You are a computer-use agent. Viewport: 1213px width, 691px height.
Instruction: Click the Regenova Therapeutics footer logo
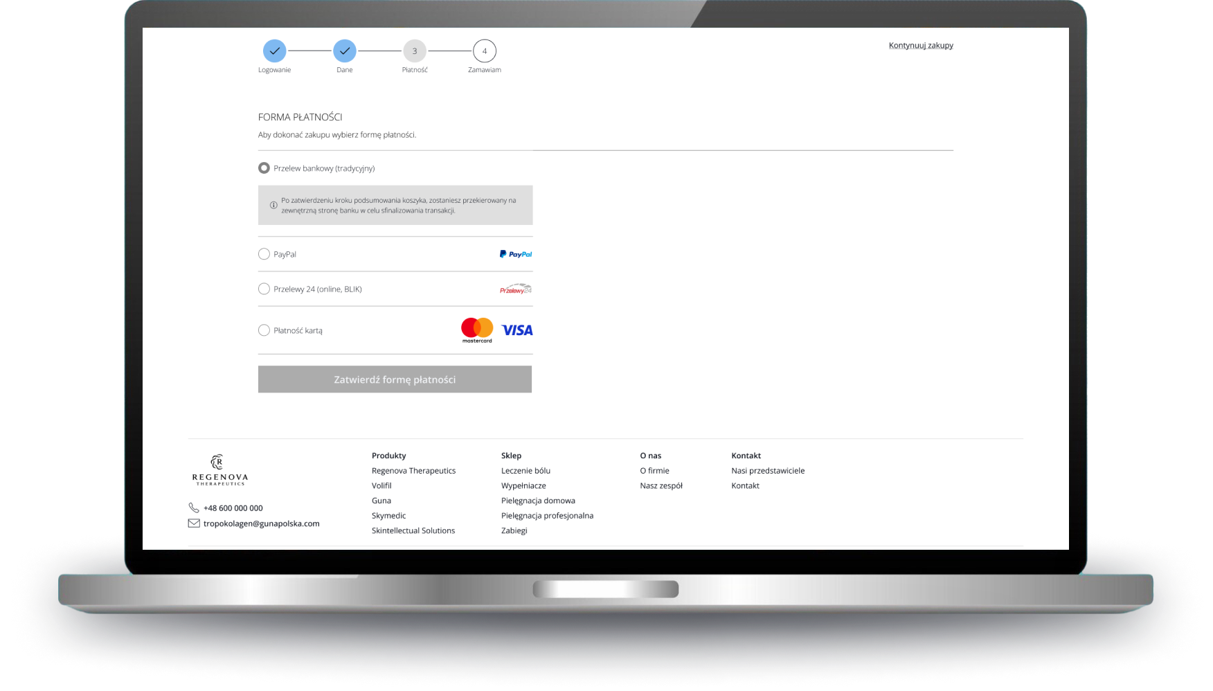(219, 470)
